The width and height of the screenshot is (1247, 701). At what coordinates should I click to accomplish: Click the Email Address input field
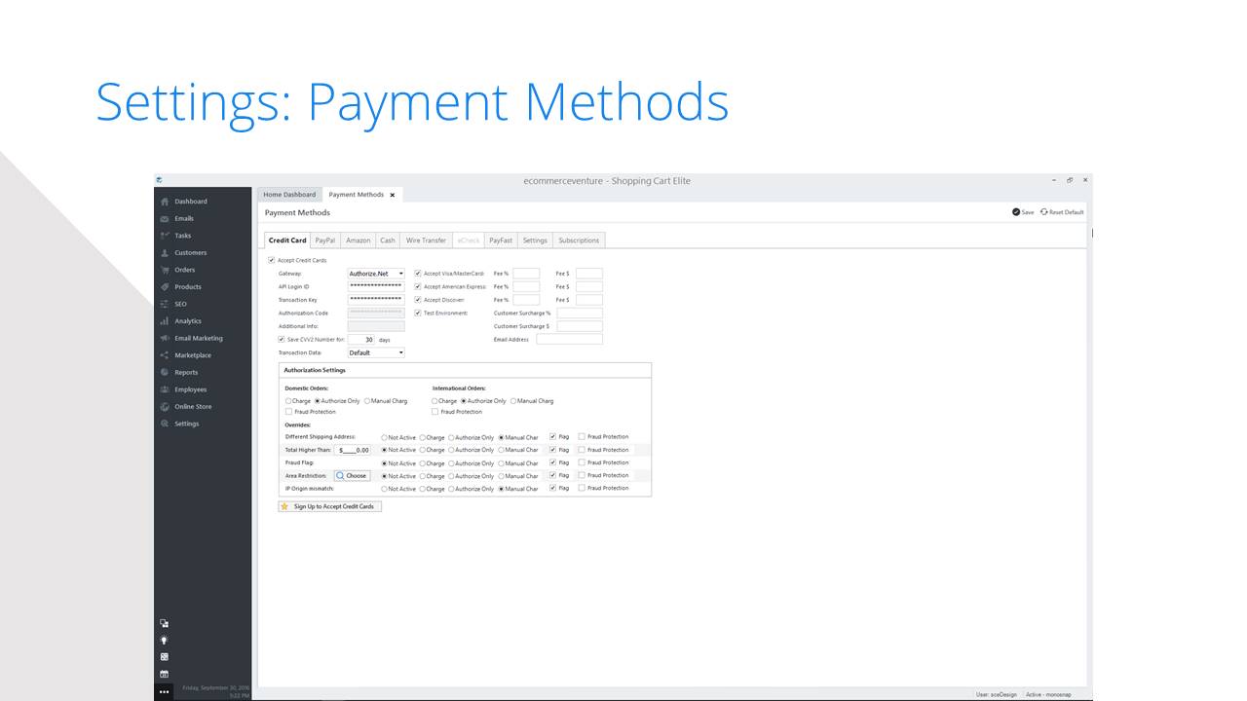[569, 340]
